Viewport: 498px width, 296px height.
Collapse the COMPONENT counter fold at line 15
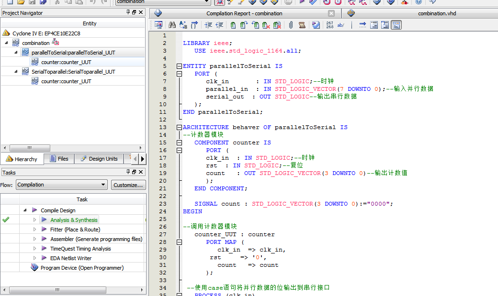[x=179, y=143]
